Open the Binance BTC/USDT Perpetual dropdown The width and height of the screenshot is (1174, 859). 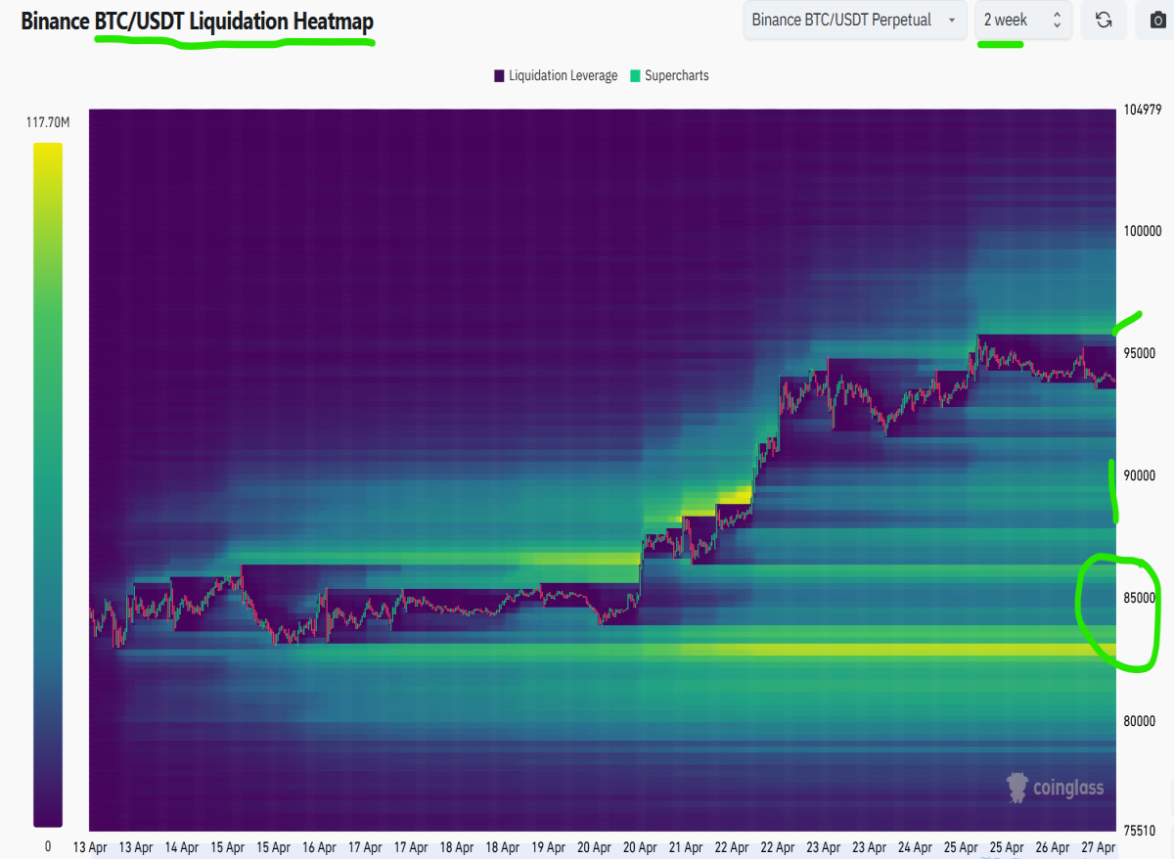(x=855, y=20)
